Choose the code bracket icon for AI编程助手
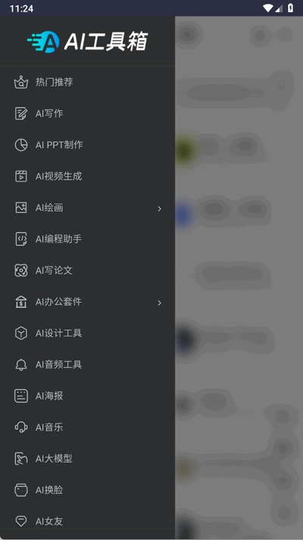 click(21, 239)
